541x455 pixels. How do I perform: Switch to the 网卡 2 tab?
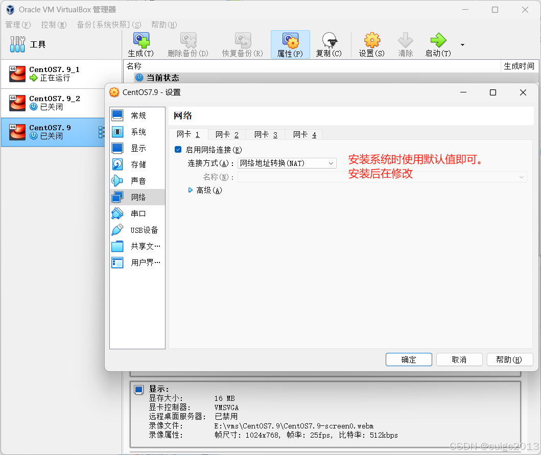(227, 135)
